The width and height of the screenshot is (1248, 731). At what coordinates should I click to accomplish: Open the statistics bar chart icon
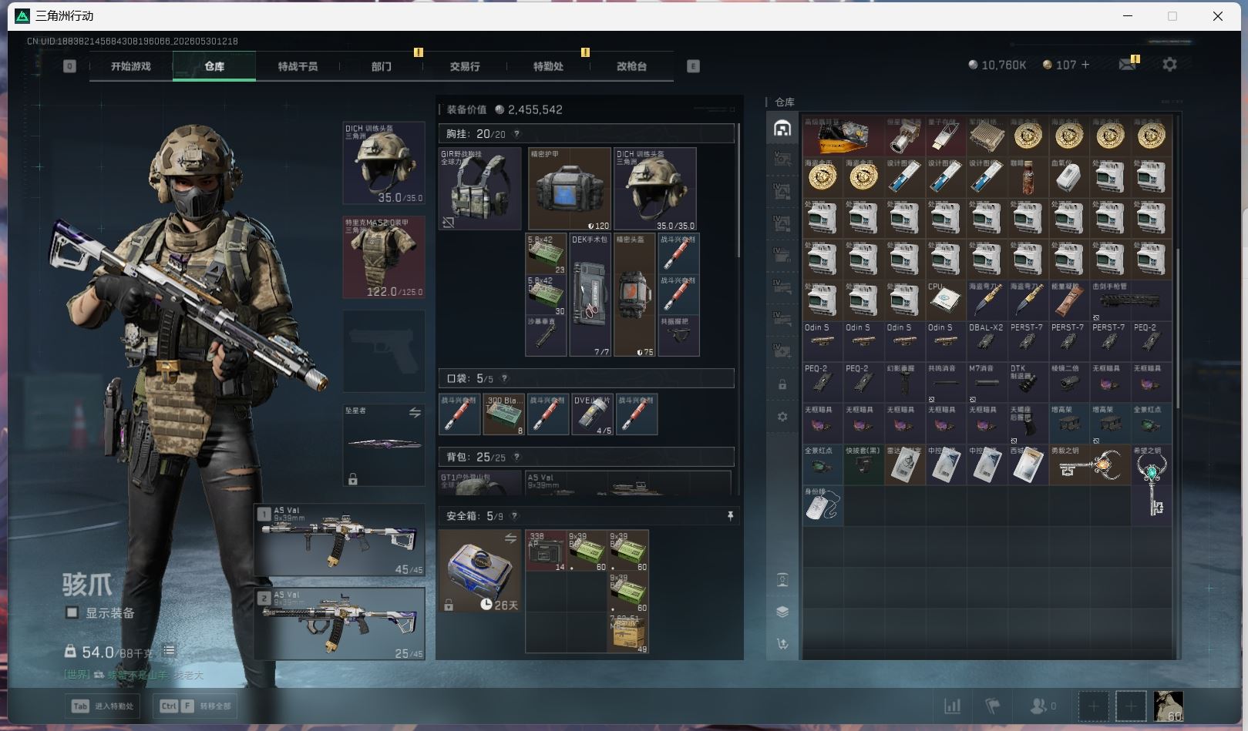point(953,706)
